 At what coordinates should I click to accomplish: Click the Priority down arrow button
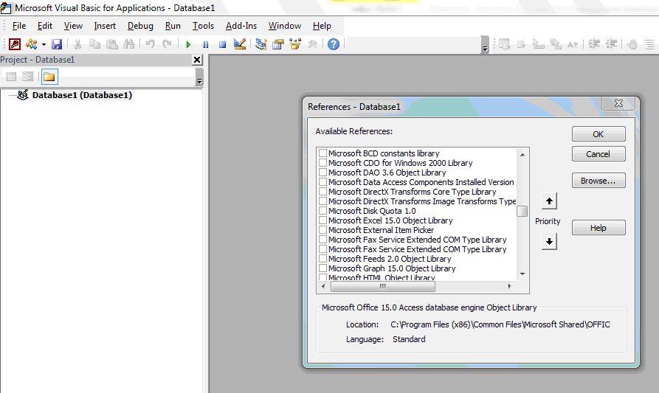[549, 241]
